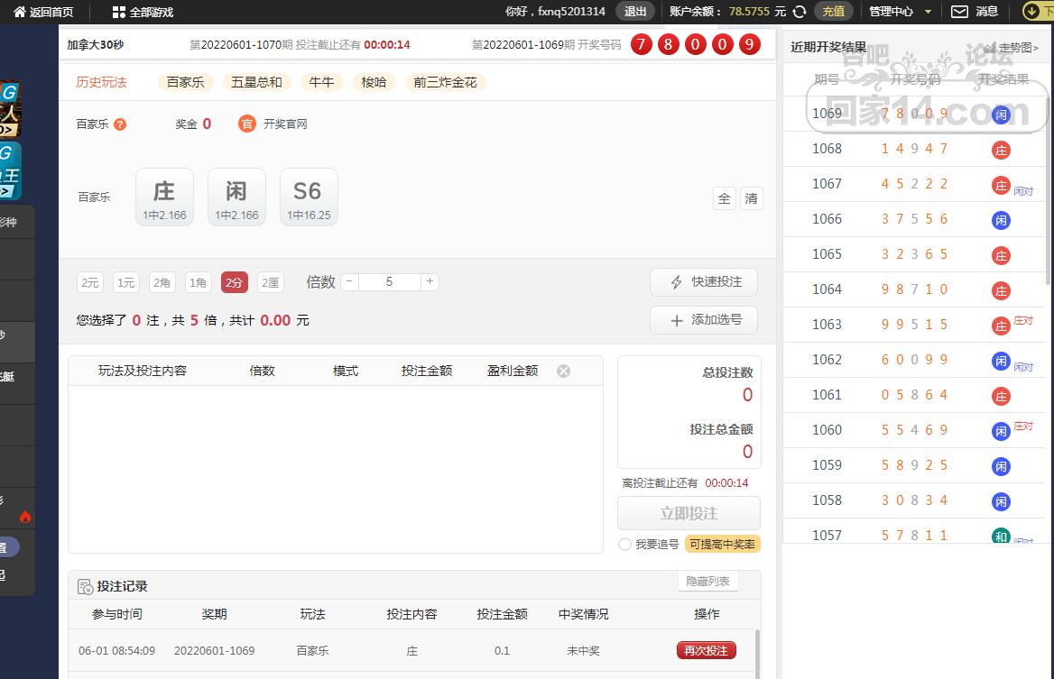Open the 消息 envelope icon
Screen dimensions: 1054x679
(960, 12)
